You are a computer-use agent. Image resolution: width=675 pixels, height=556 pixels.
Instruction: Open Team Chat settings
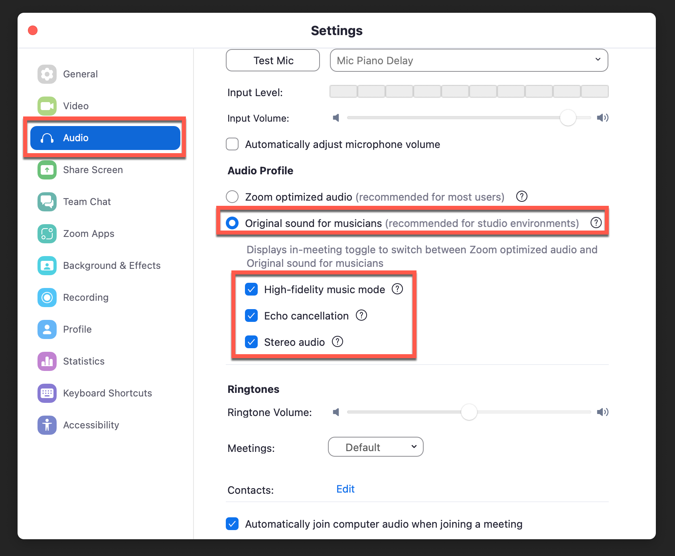point(105,202)
